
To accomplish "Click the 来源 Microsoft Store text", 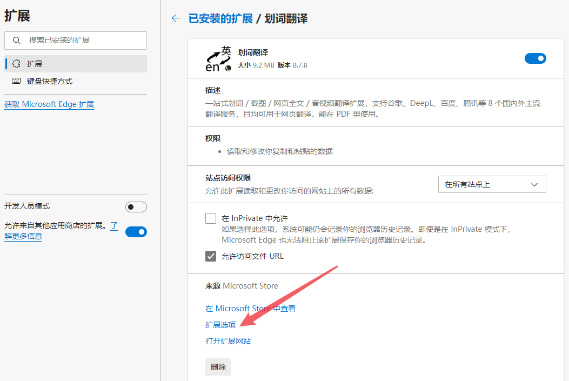I will pos(242,286).
